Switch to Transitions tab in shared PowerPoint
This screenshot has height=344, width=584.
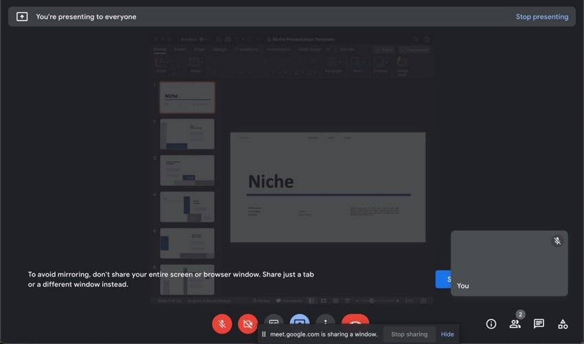tap(247, 49)
